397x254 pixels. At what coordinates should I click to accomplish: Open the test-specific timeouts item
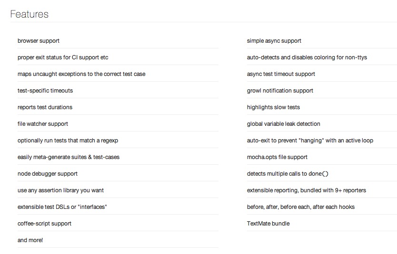coord(45,91)
